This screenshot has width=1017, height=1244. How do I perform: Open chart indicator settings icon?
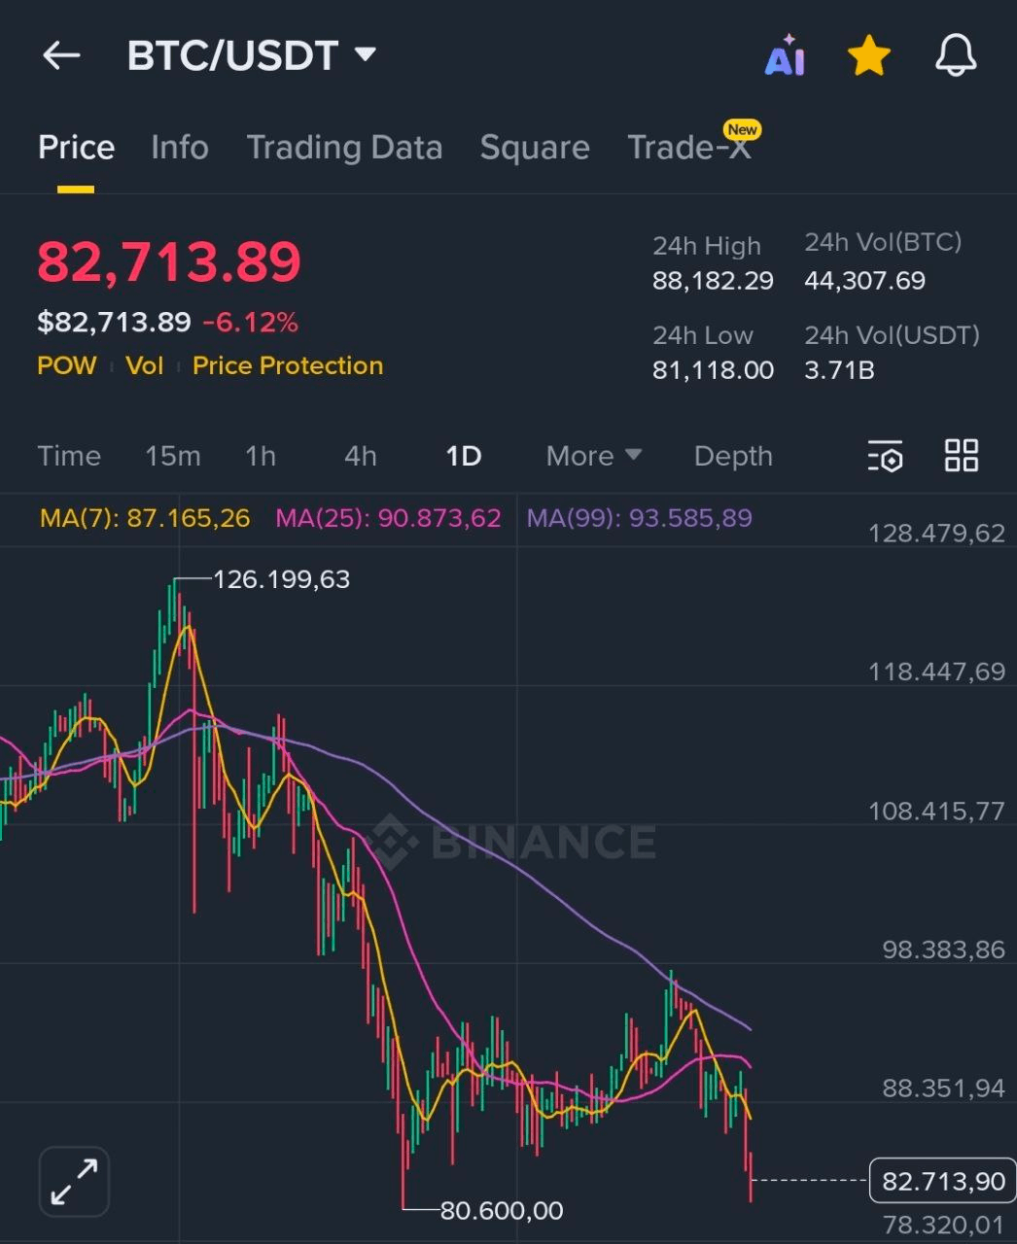885,456
